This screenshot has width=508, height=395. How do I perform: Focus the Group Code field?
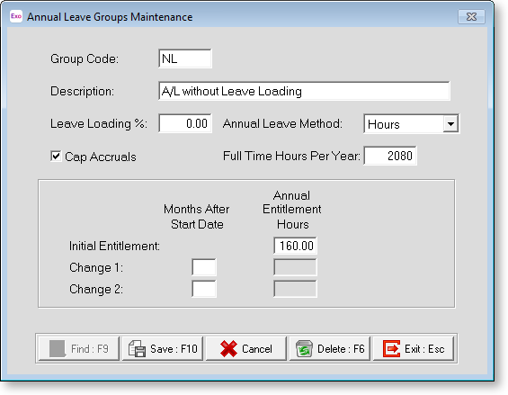[x=185, y=58]
